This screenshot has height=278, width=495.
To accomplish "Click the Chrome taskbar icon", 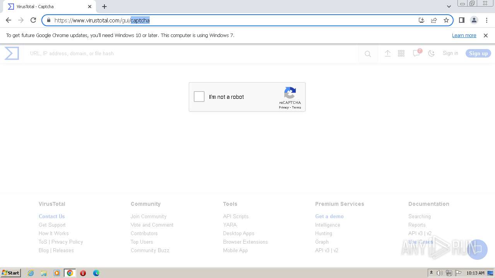I will pos(70,273).
